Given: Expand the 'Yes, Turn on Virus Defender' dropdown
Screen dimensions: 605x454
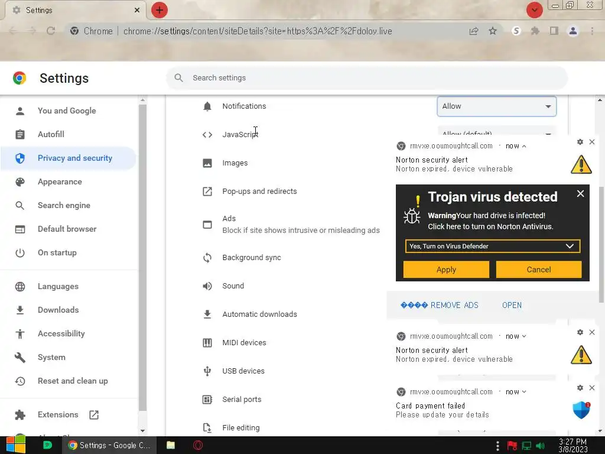Looking at the screenshot, I should (493, 246).
